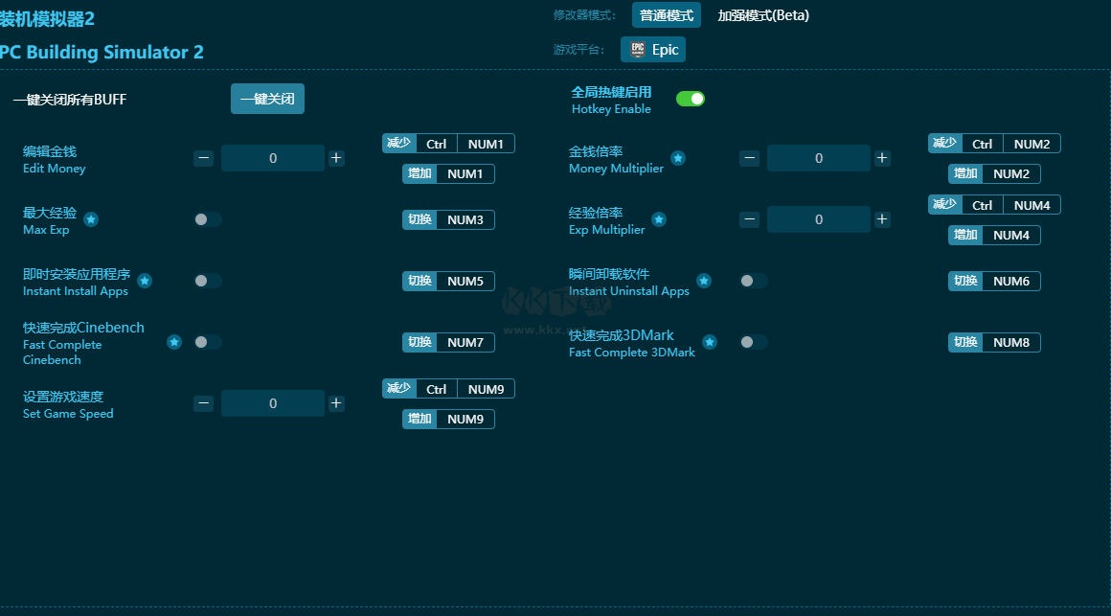Click the Instant Uninstall Apps label text

point(629,291)
